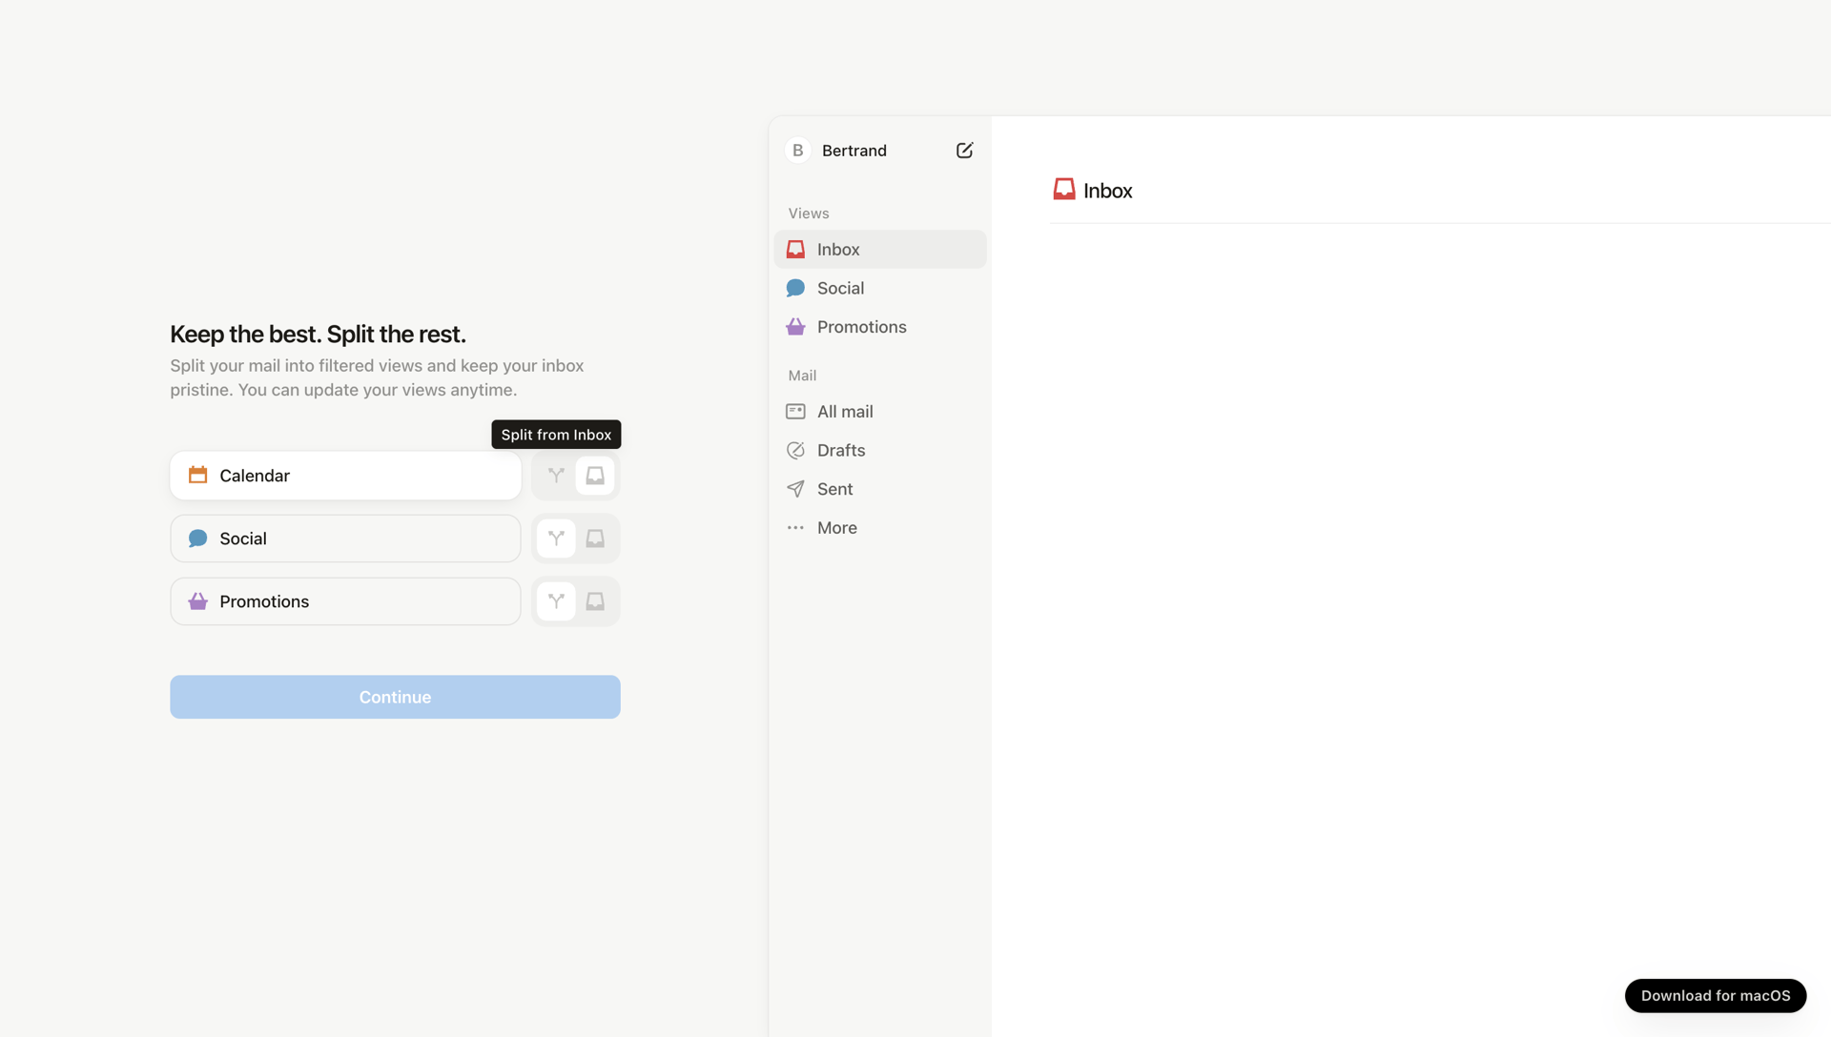Click the red Inbox icon under Views

pos(795,249)
